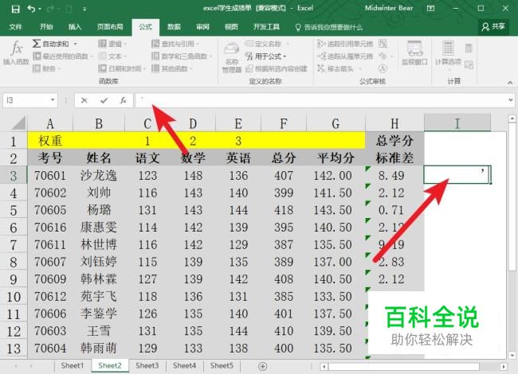Open the Name Manager (名称管理器)
This screenshot has width=518, height=374.
[232, 57]
